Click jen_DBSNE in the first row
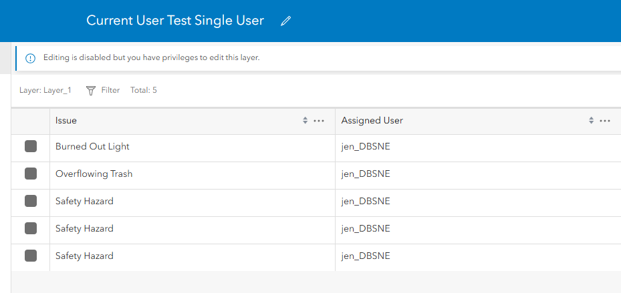Viewport: 621px width, 293px height. (x=366, y=147)
